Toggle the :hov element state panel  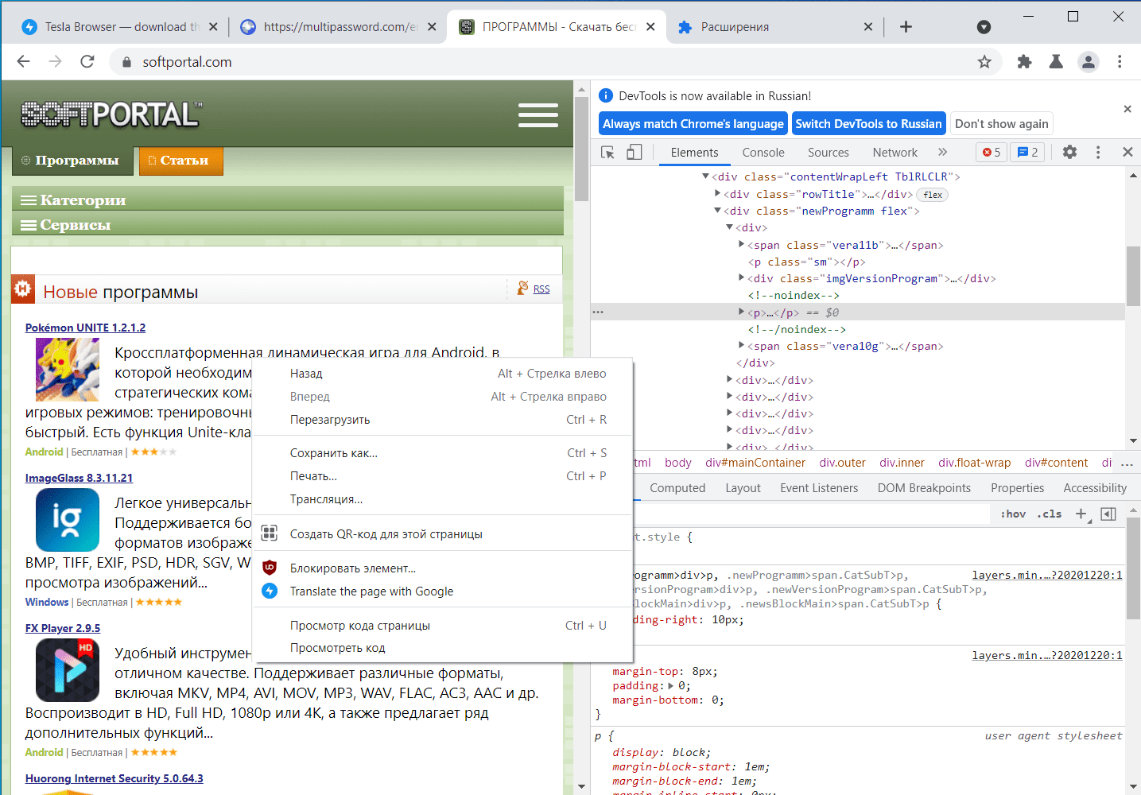click(x=1012, y=514)
